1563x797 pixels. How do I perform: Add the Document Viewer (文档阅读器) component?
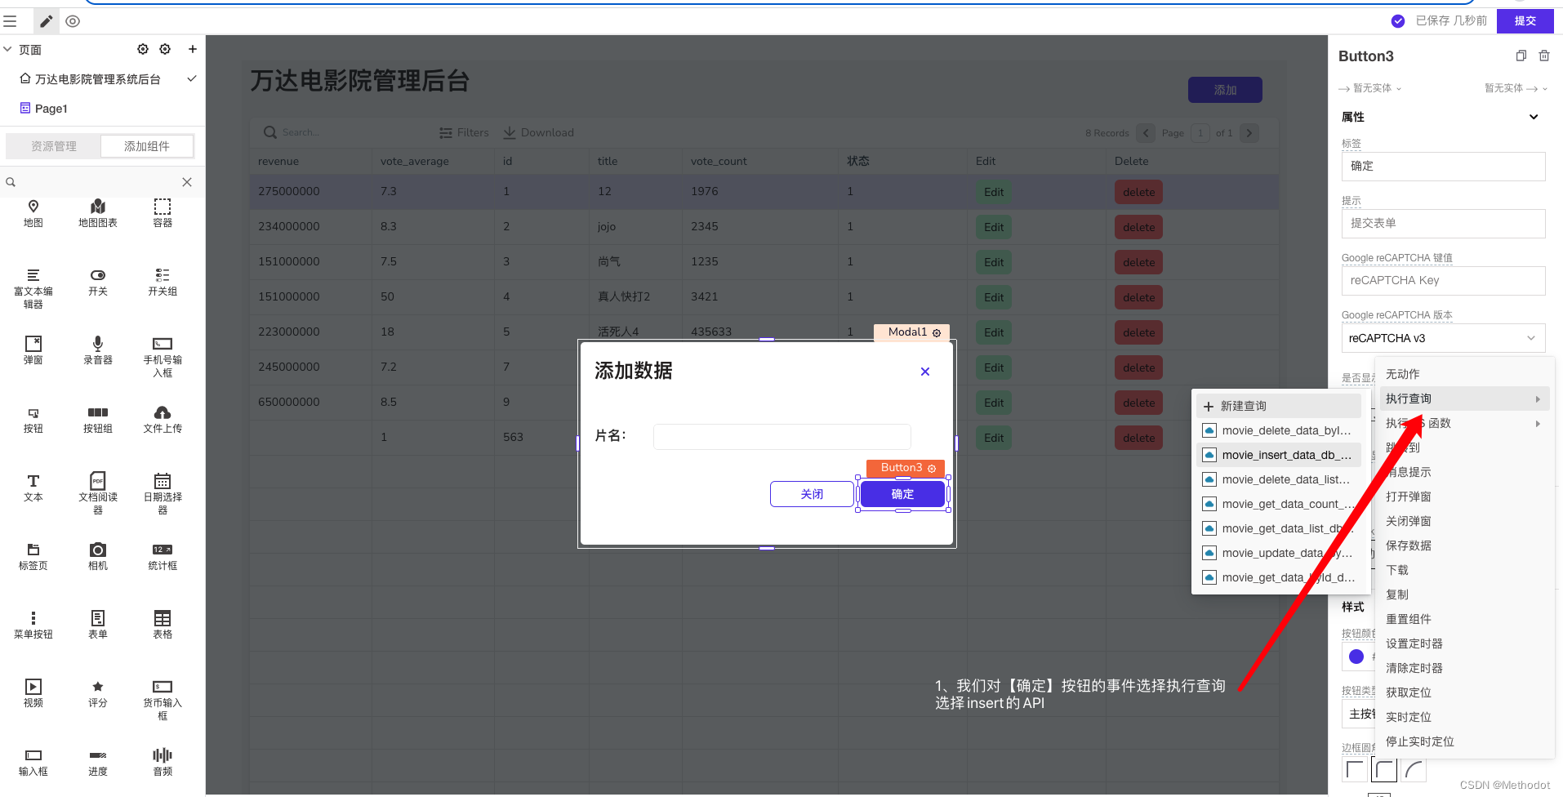click(98, 494)
